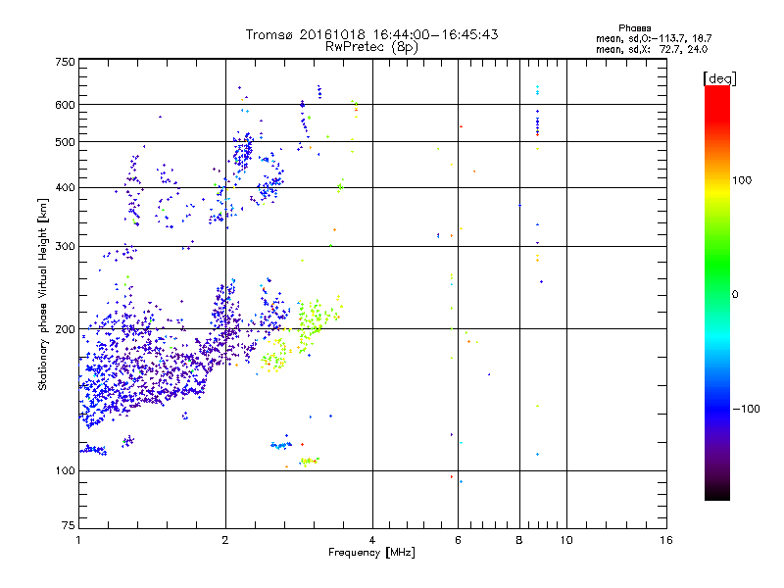This screenshot has width=784, height=588.
Task: Click the x-axis '1' tick label
Action: (78, 540)
